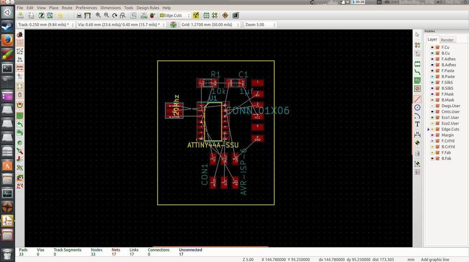This screenshot has height=262, width=469.
Task: Uncheck the Margin layer checkbox
Action: [438, 135]
